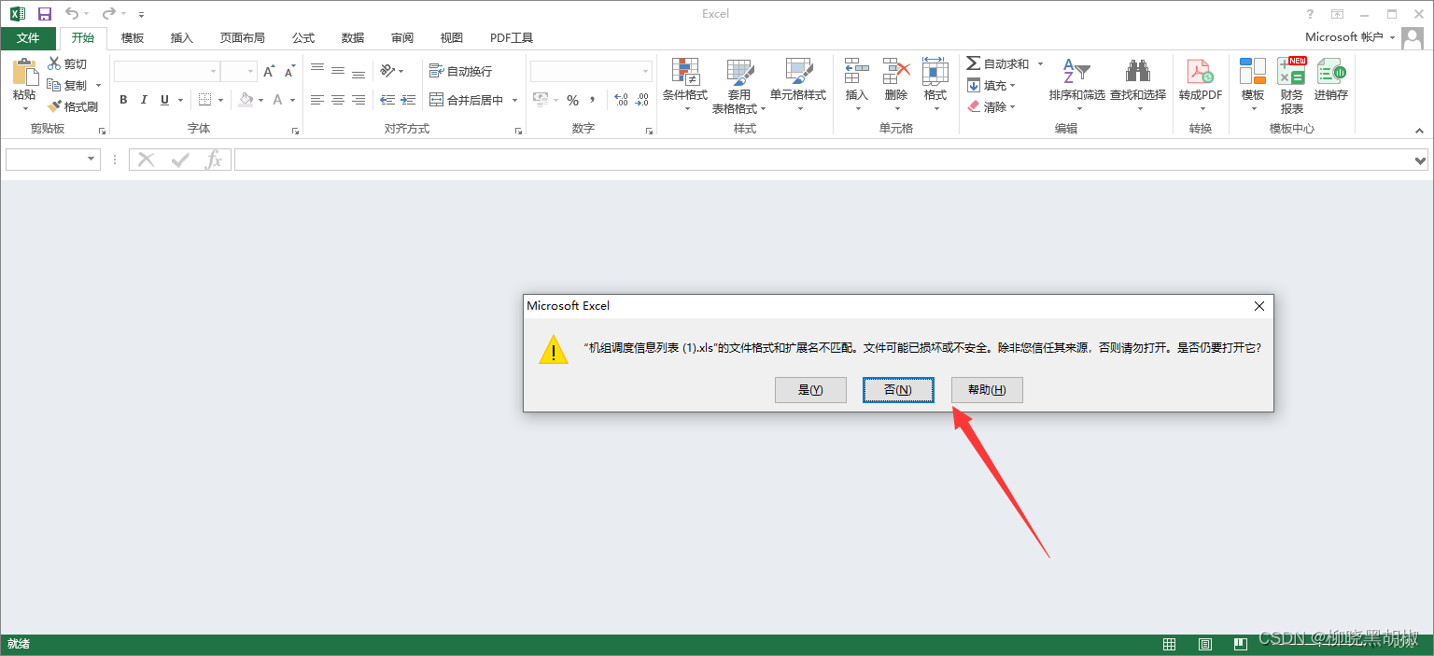
Task: Select Page Break Preview in status bar
Action: (1240, 644)
